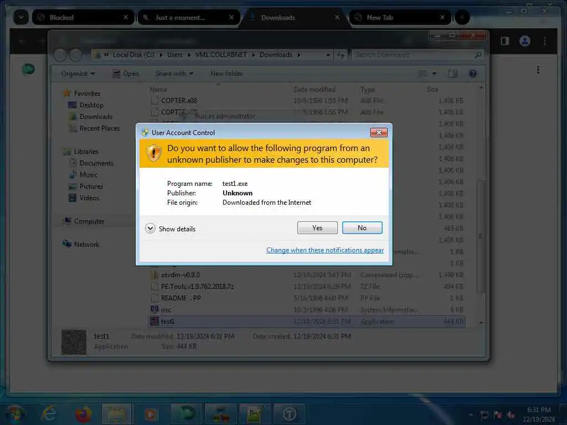Open a new browser tab with plus button
The height and width of the screenshot is (425, 567).
[462, 17]
